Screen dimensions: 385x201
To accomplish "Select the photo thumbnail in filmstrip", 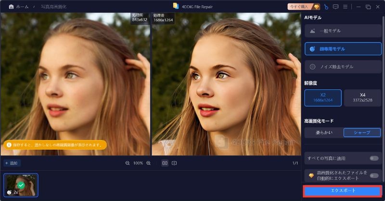I will [x=21, y=185].
